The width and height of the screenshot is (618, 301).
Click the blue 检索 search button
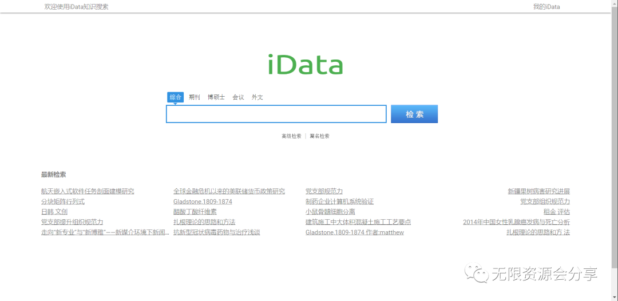click(x=414, y=114)
